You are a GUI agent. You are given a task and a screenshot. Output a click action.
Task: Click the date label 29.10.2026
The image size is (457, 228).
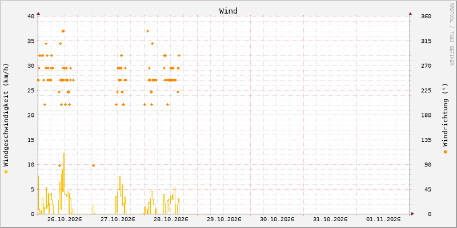click(224, 219)
